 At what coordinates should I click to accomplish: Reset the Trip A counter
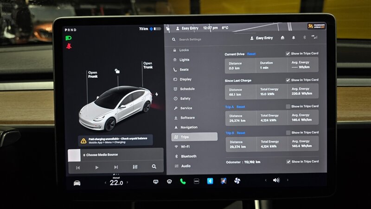point(241,107)
